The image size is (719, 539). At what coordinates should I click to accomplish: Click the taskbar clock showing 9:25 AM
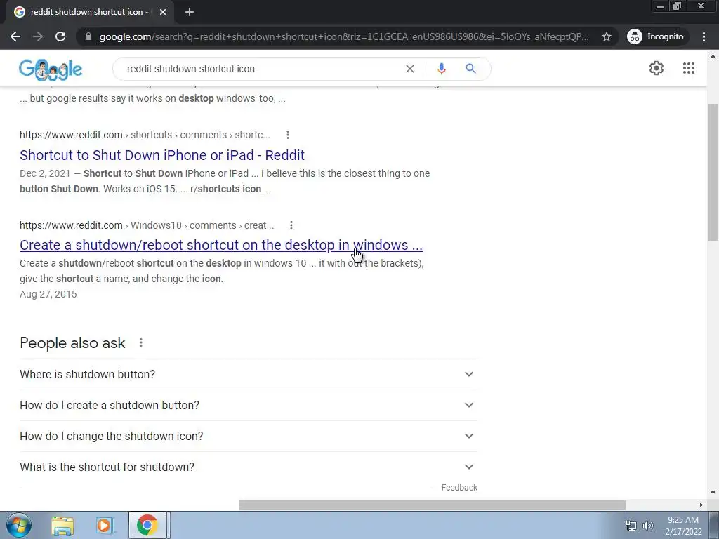683,526
